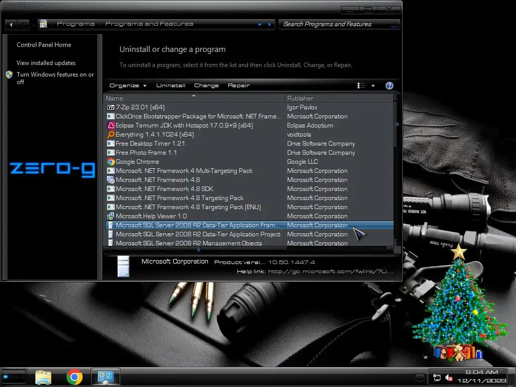Click the horizontal scrollbar thumb
The image size is (516, 387).
pyautogui.click(x=199, y=250)
